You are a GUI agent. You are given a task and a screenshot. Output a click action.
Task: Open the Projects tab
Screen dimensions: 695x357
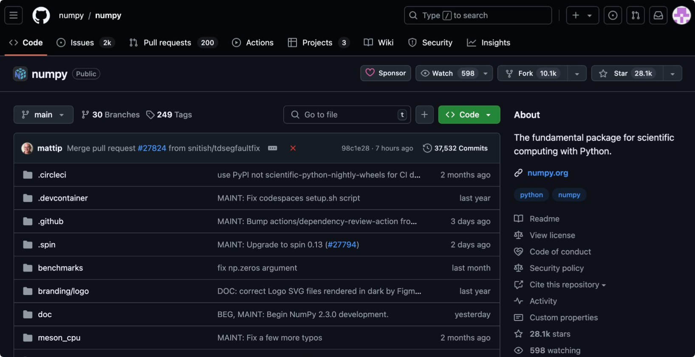[319, 42]
